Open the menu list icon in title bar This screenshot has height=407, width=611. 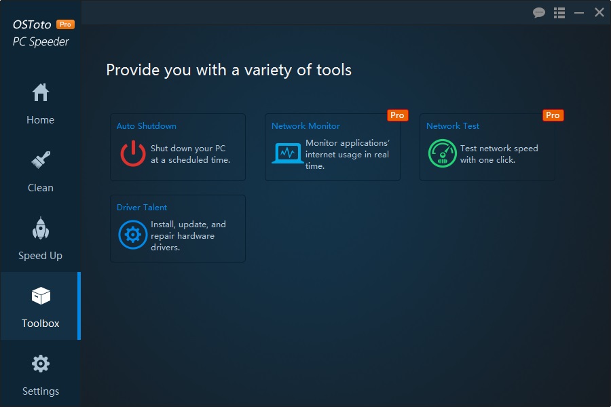[x=559, y=13]
